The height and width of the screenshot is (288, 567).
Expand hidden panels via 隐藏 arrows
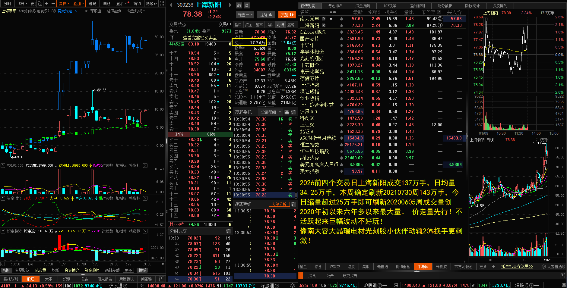coord(151,4)
